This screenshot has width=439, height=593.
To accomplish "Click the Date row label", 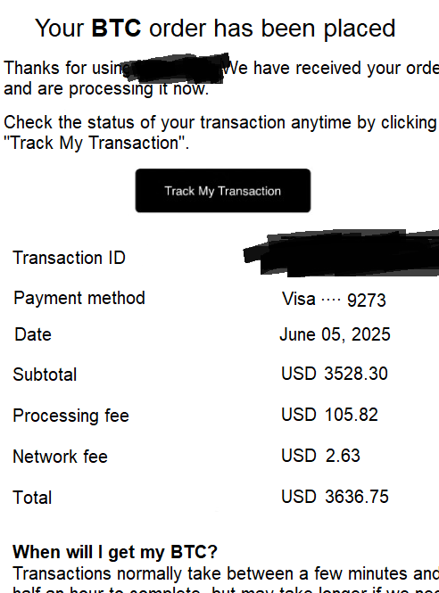I will coord(33,334).
